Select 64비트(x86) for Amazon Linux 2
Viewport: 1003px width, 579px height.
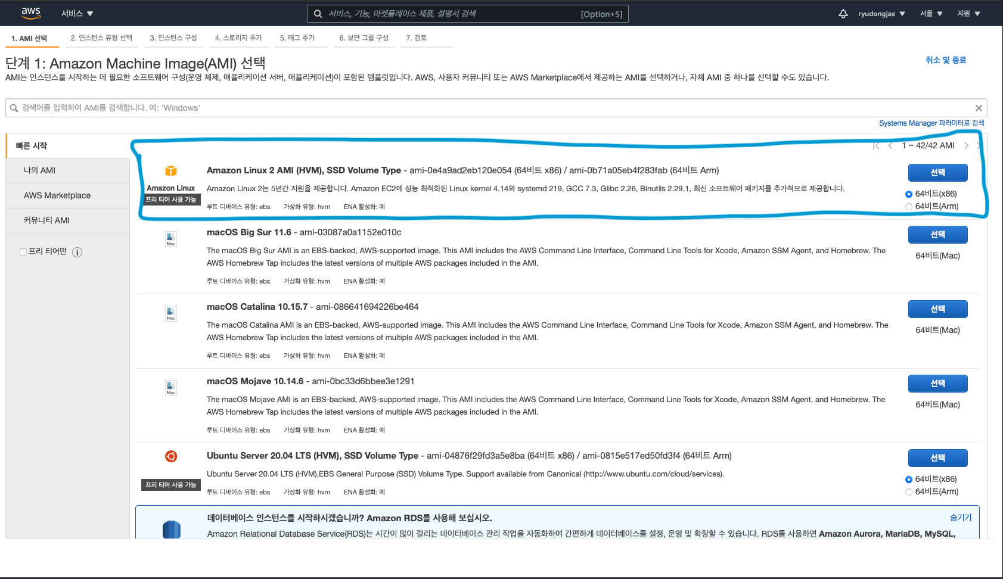(909, 194)
